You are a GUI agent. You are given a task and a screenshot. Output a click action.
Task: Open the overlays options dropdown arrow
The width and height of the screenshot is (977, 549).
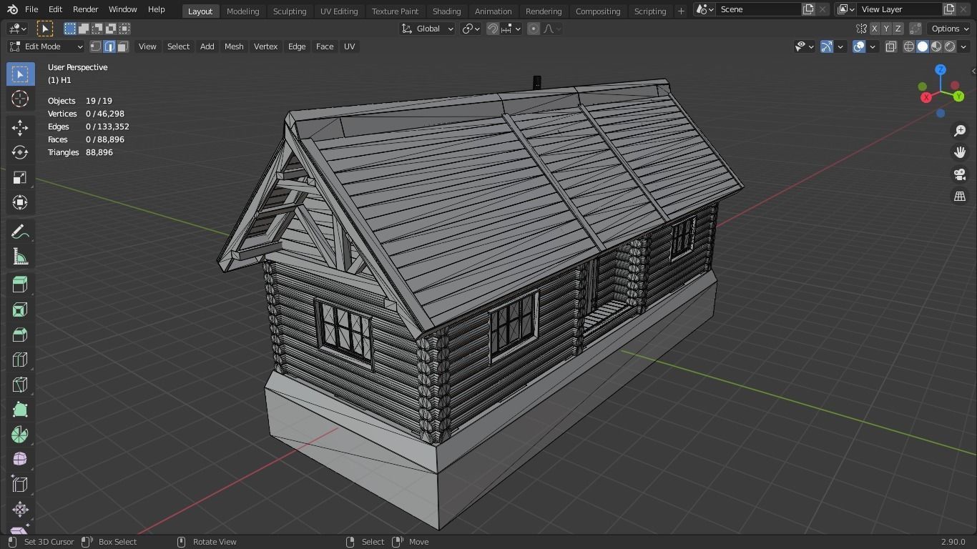tap(873, 46)
